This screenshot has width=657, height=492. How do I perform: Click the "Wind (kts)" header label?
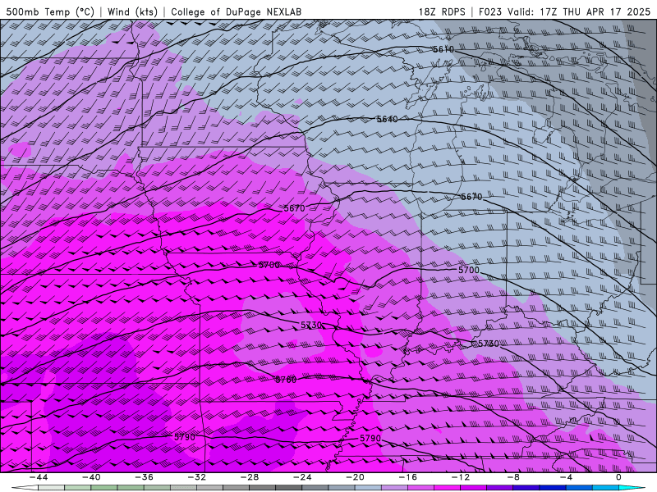[132, 11]
